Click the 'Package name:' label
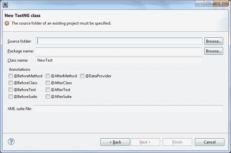 click(x=21, y=51)
